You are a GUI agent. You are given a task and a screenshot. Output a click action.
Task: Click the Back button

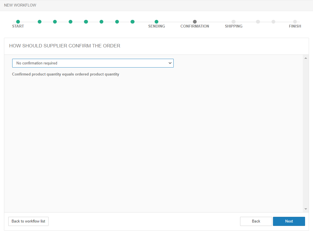point(256,221)
